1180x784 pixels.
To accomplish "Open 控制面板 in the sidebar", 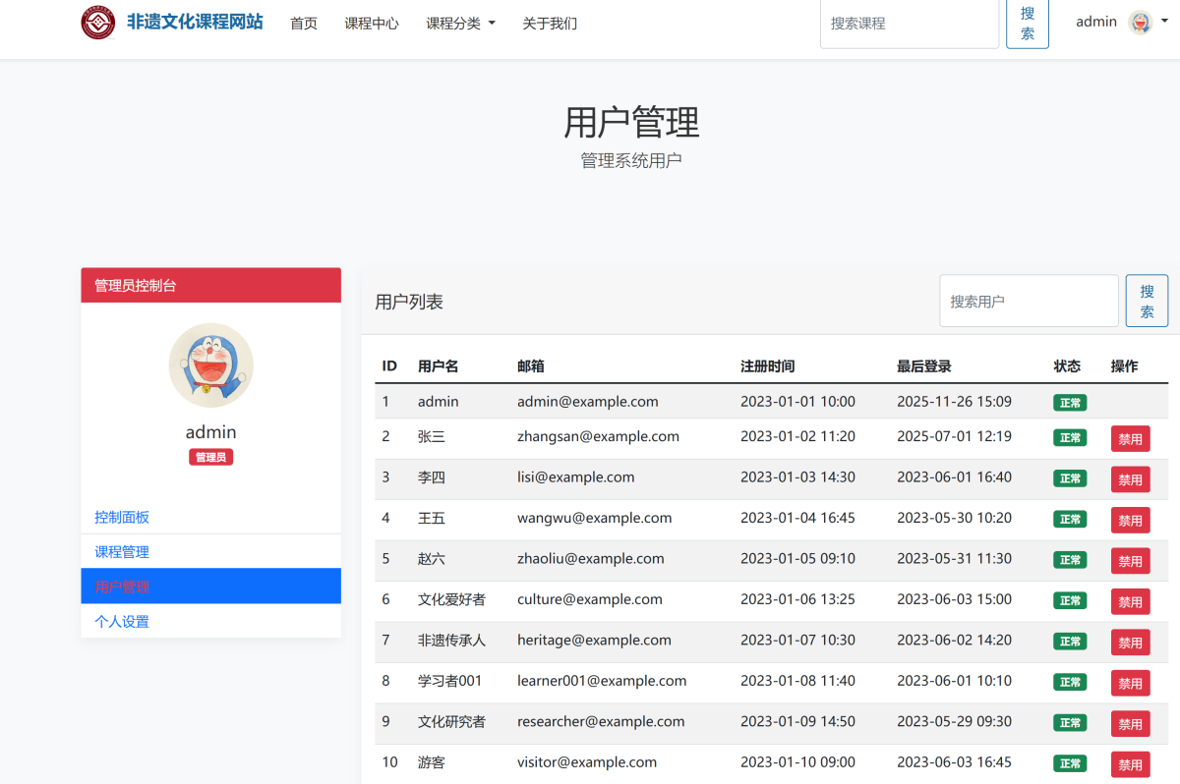I will tap(122, 517).
